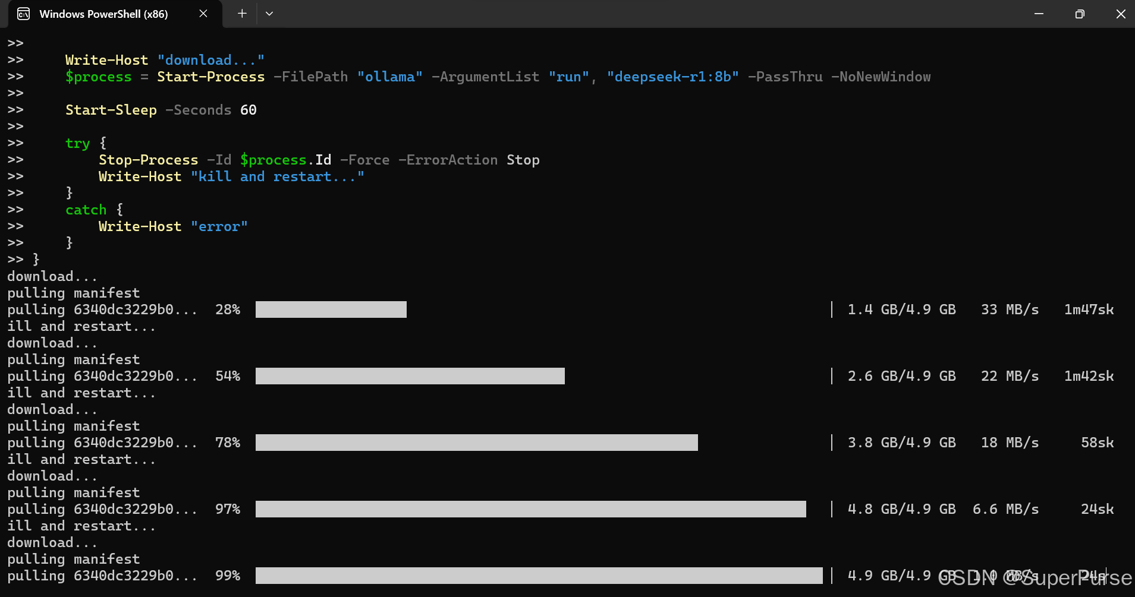
Task: Click the 4.8 GB/4.9 GB size text
Action: tap(902, 509)
